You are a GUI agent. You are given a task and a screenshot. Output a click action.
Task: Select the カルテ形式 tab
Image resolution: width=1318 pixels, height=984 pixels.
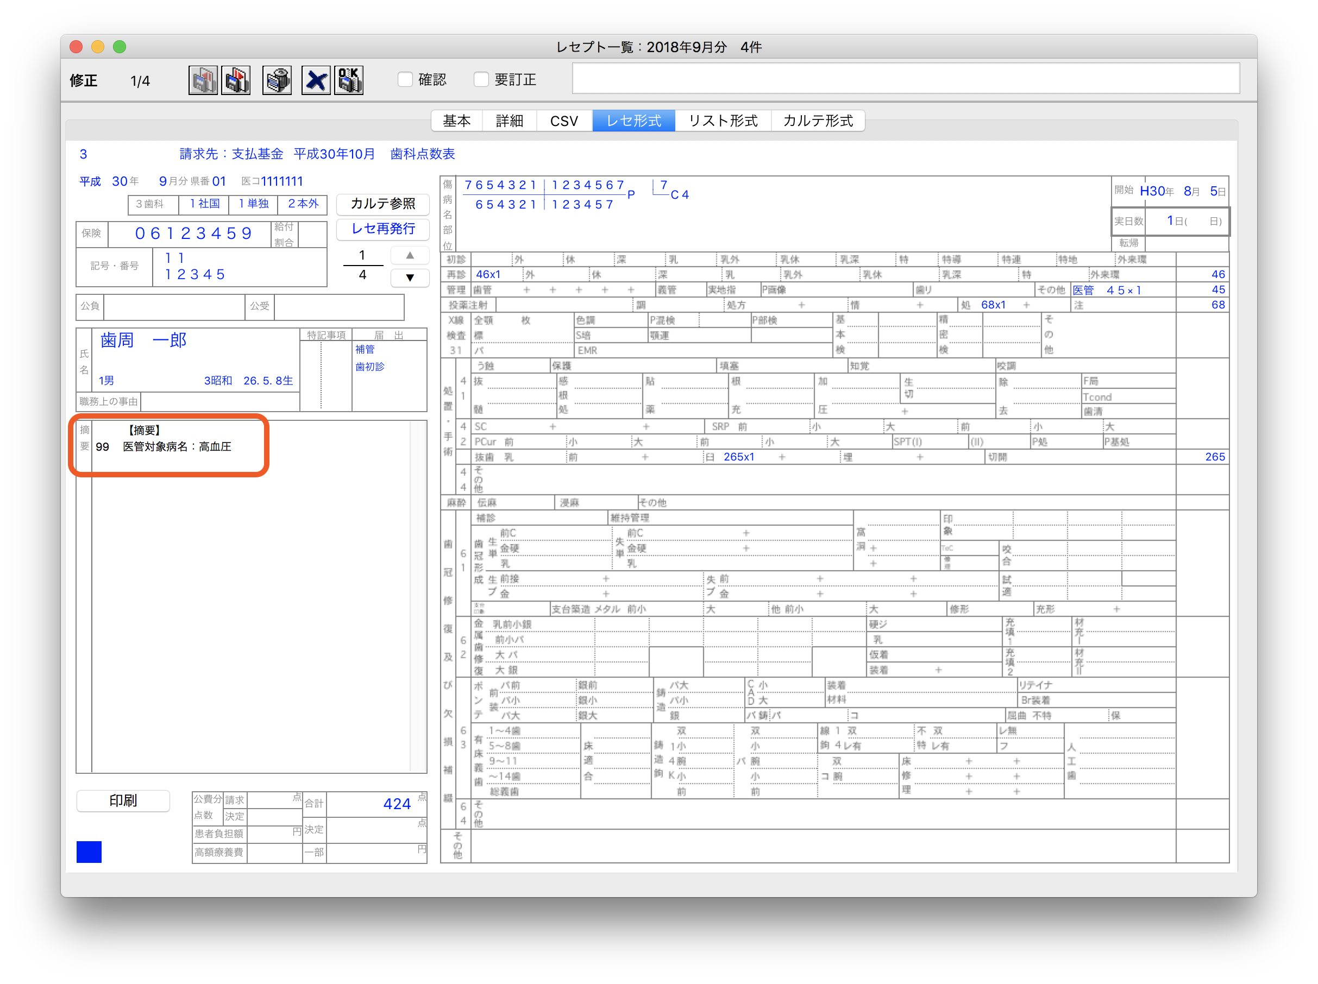[818, 121]
